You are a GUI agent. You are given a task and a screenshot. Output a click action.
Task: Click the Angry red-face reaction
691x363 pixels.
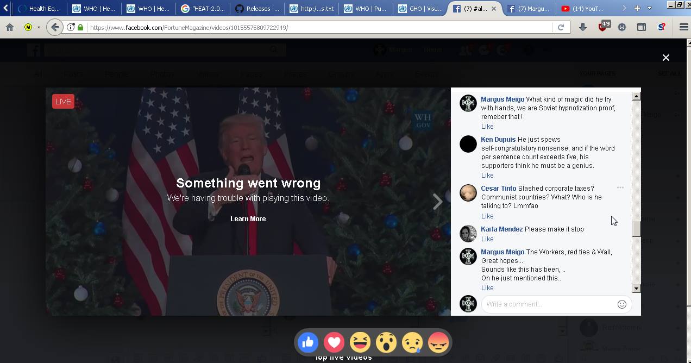point(438,342)
